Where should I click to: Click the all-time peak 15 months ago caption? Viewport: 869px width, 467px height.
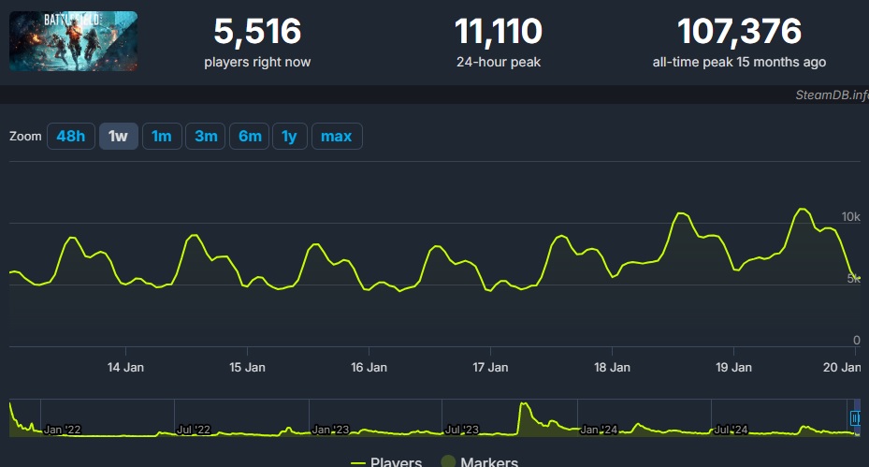739,62
